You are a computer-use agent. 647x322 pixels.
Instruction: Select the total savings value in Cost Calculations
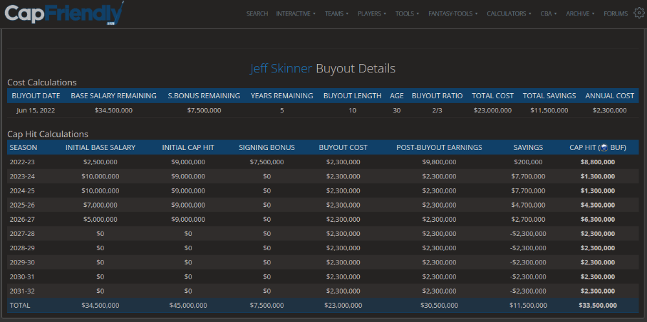549,111
